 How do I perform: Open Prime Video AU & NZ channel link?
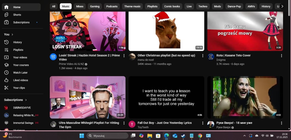click(x=71, y=64)
